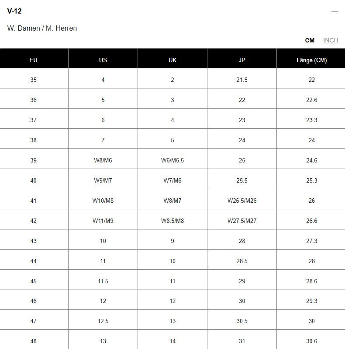Select the W6/M5.5 UK size cell
Image resolution: width=345 pixels, height=349 pixels.
coord(172,160)
